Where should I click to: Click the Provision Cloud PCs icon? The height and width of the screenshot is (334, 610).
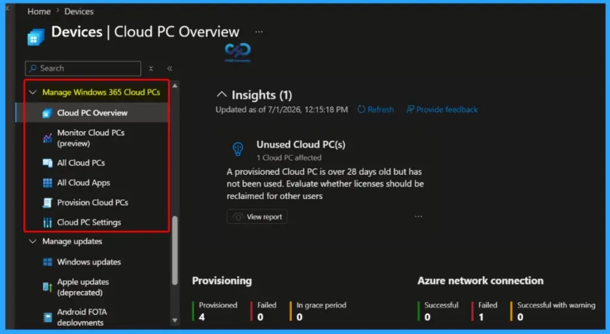[47, 203]
